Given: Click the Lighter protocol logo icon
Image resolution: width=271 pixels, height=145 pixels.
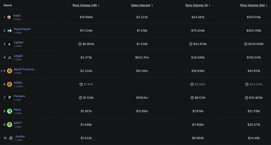Looking at the screenshot, I should (x=10, y=44).
